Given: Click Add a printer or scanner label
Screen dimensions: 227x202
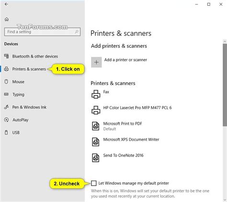Looking at the screenshot, I should pyautogui.click(x=125, y=60).
